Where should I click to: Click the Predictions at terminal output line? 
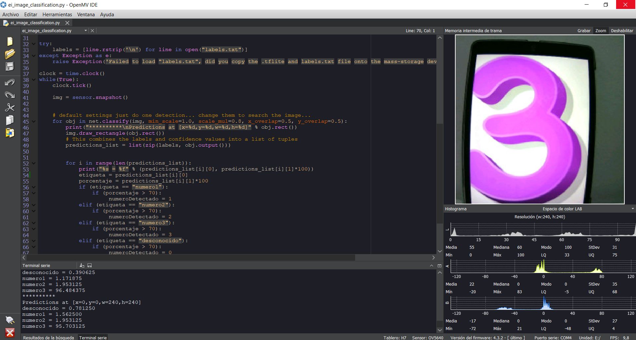(x=82, y=302)
